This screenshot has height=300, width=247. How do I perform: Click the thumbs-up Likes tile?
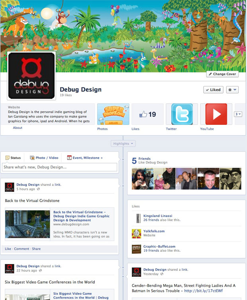point(147,114)
